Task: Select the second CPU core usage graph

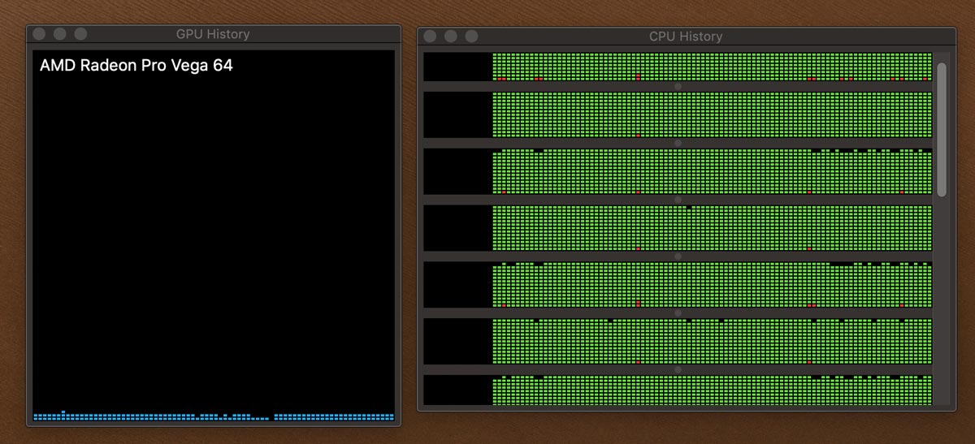Action: pos(678,114)
